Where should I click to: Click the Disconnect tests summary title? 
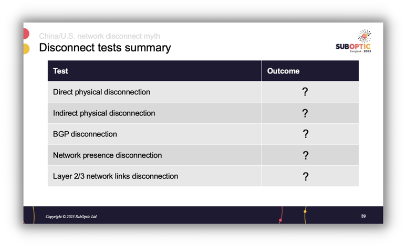105,48
